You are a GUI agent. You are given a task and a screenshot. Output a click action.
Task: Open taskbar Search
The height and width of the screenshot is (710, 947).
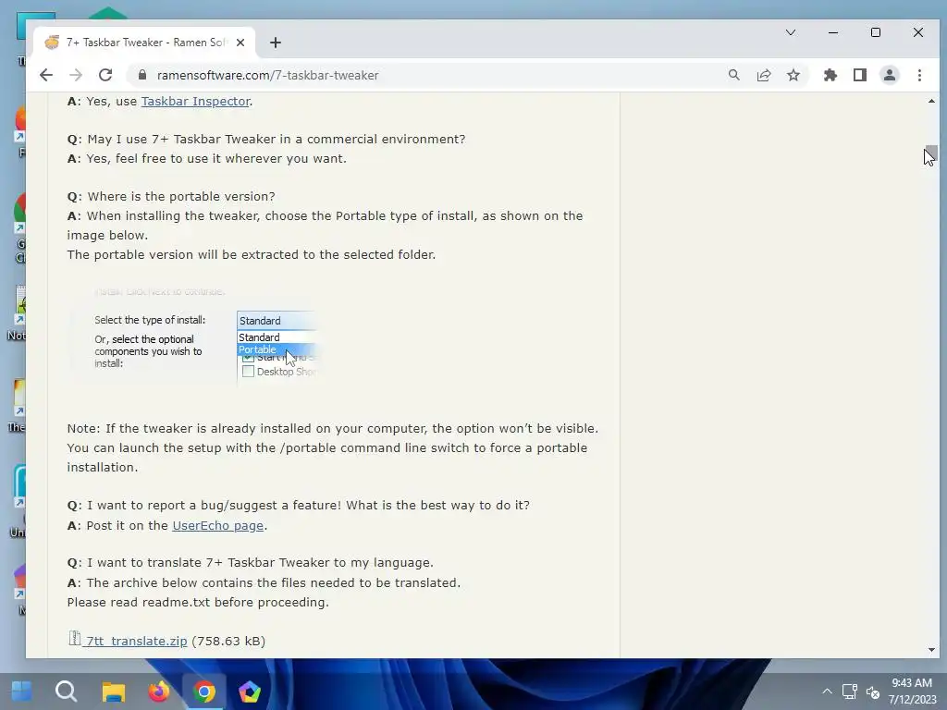point(67,692)
